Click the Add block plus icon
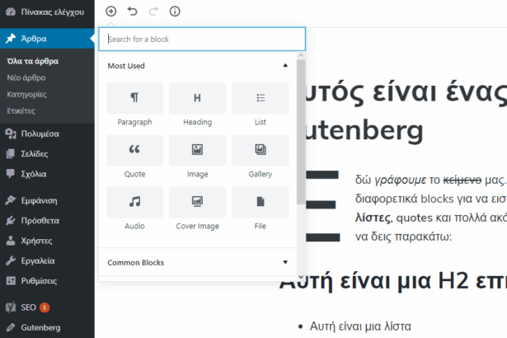 click(111, 12)
